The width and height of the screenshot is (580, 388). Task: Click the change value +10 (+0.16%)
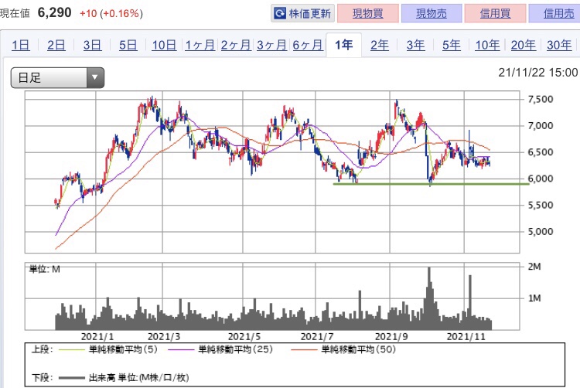pyautogui.click(x=111, y=14)
